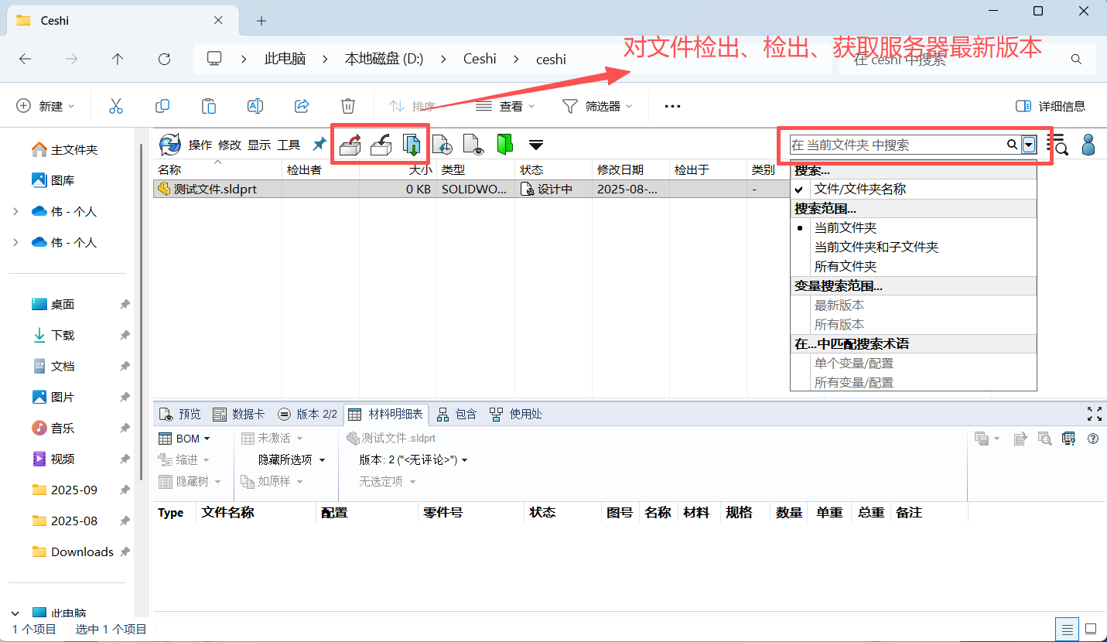Image resolution: width=1107 pixels, height=642 pixels.
Task: Switch to the 包含 tab
Action: click(457, 414)
